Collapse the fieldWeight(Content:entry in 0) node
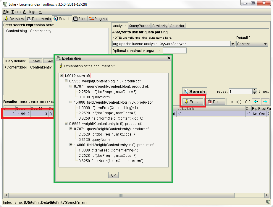 (71, 145)
